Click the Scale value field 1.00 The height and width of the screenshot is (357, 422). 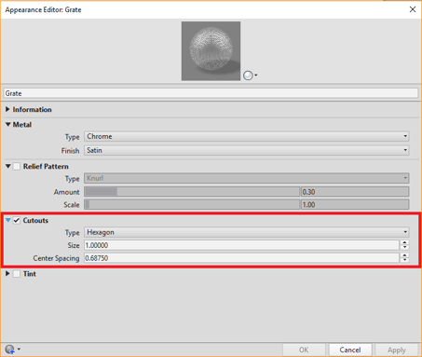pos(355,204)
